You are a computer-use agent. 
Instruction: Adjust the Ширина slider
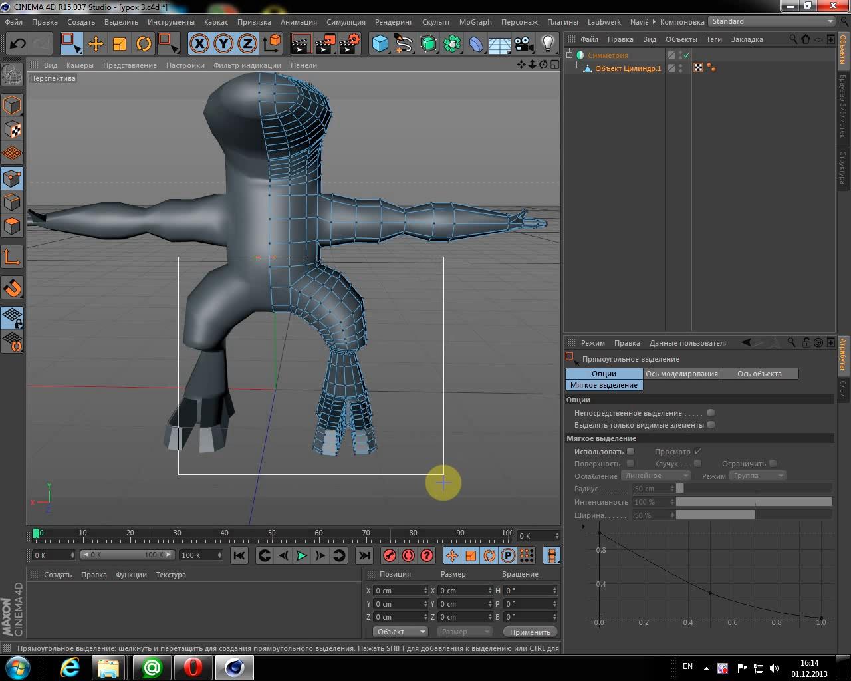[754, 515]
